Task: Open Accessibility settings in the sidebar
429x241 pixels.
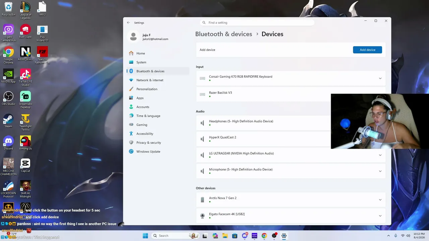Action: 158,134
